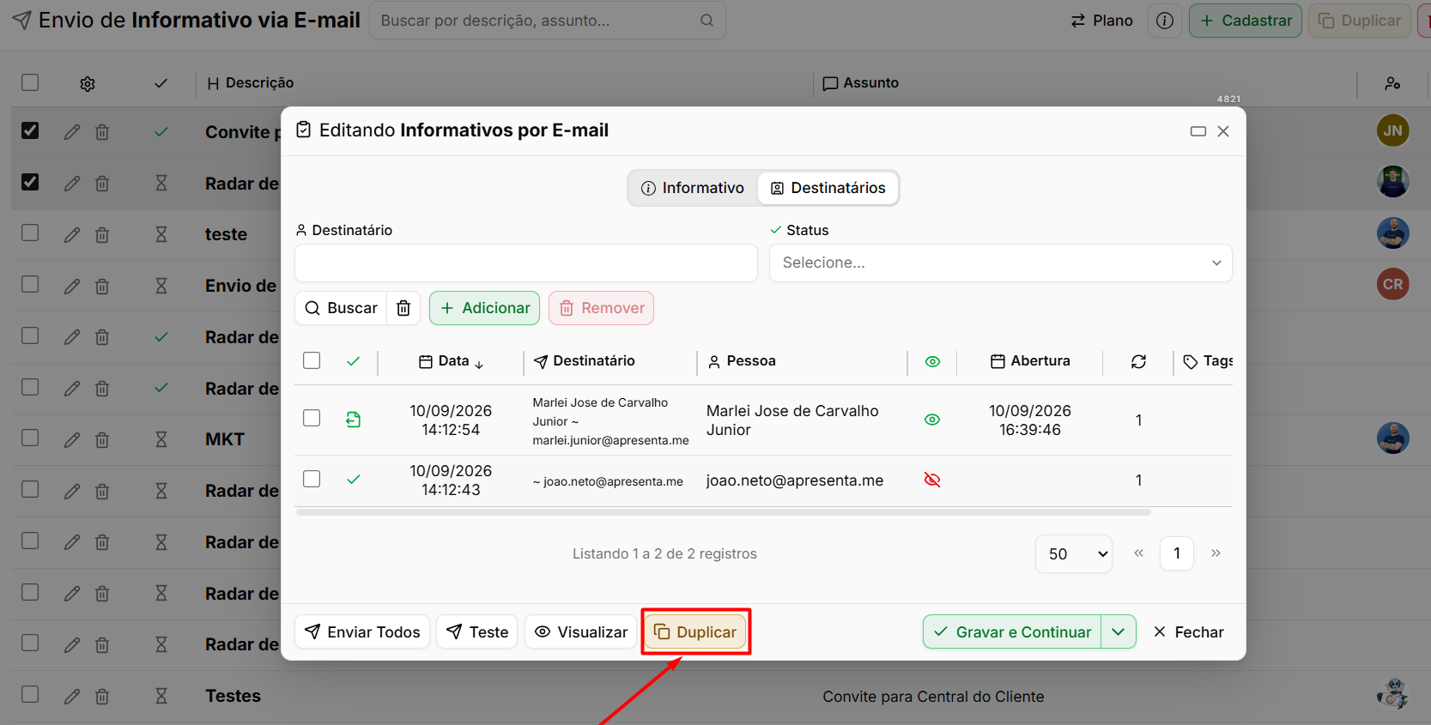This screenshot has height=725, width=1431.
Task: Open the 50 per-page size dropdown
Action: [x=1074, y=553]
